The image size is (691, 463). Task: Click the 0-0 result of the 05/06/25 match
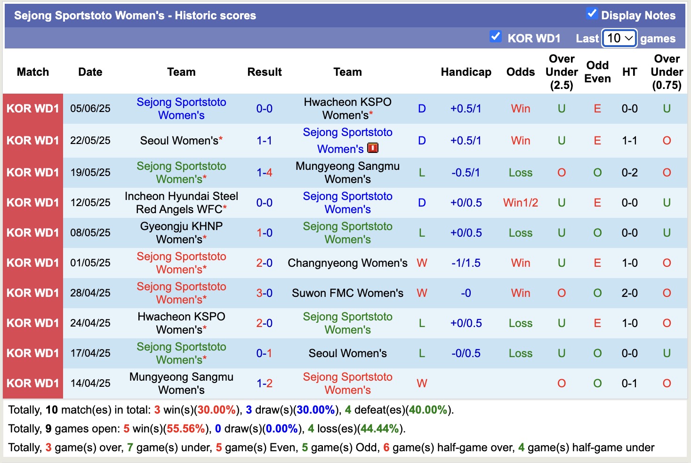tap(265, 108)
